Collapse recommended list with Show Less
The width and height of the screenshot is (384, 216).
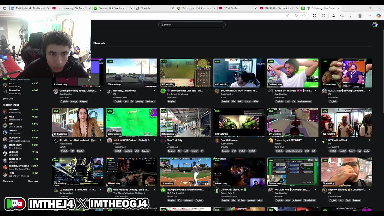click(x=33, y=181)
